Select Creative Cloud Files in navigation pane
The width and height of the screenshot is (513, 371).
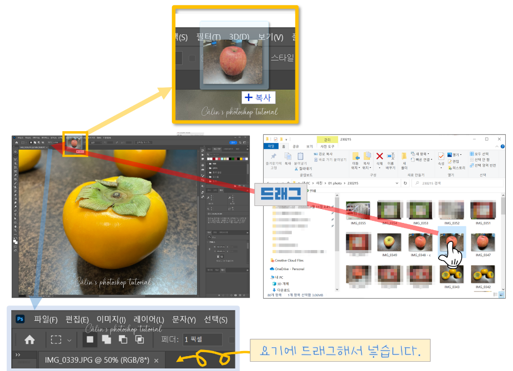[287, 260]
